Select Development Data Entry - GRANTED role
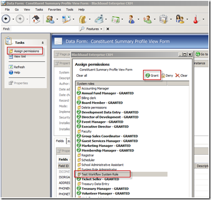The height and width of the screenshot is (200, 211). point(108,112)
